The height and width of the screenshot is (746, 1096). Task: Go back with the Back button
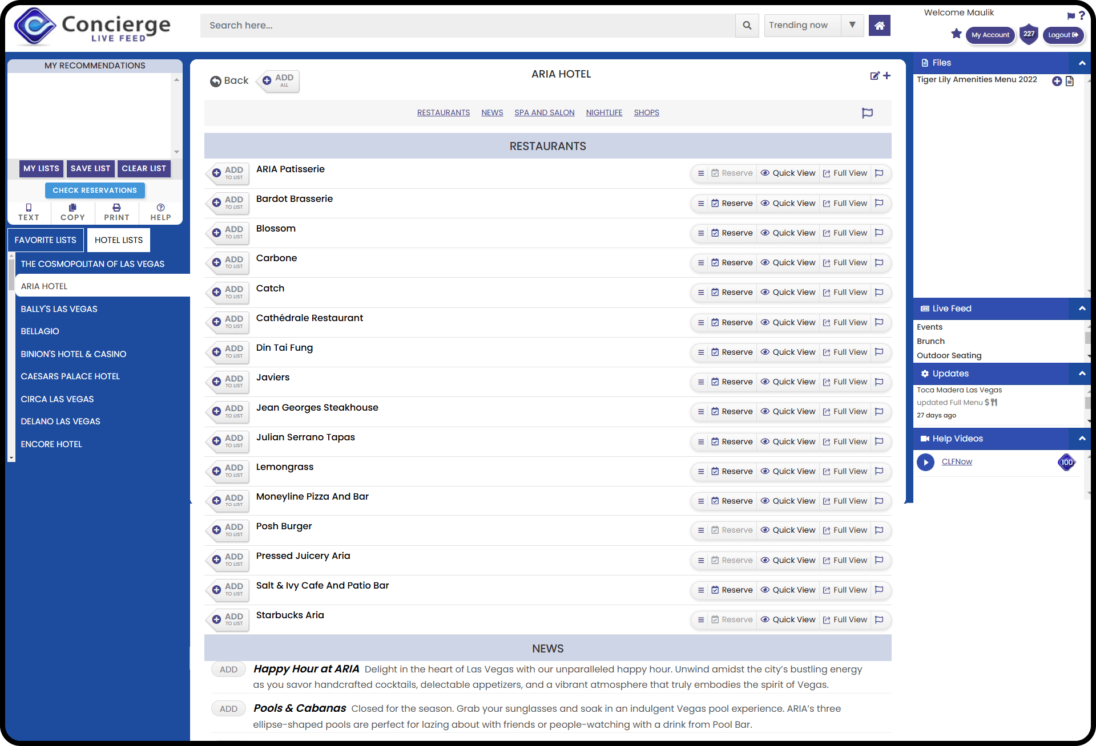(x=229, y=81)
